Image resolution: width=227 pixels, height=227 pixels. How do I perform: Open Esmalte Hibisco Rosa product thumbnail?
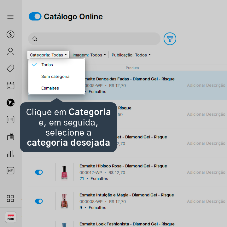point(64,172)
